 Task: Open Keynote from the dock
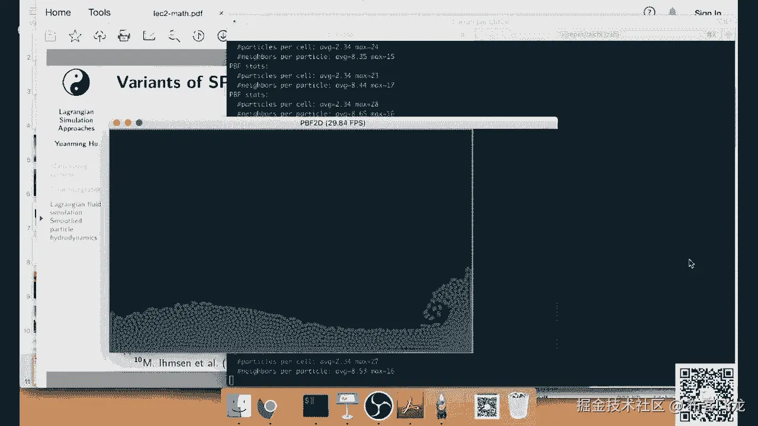pyautogui.click(x=347, y=406)
